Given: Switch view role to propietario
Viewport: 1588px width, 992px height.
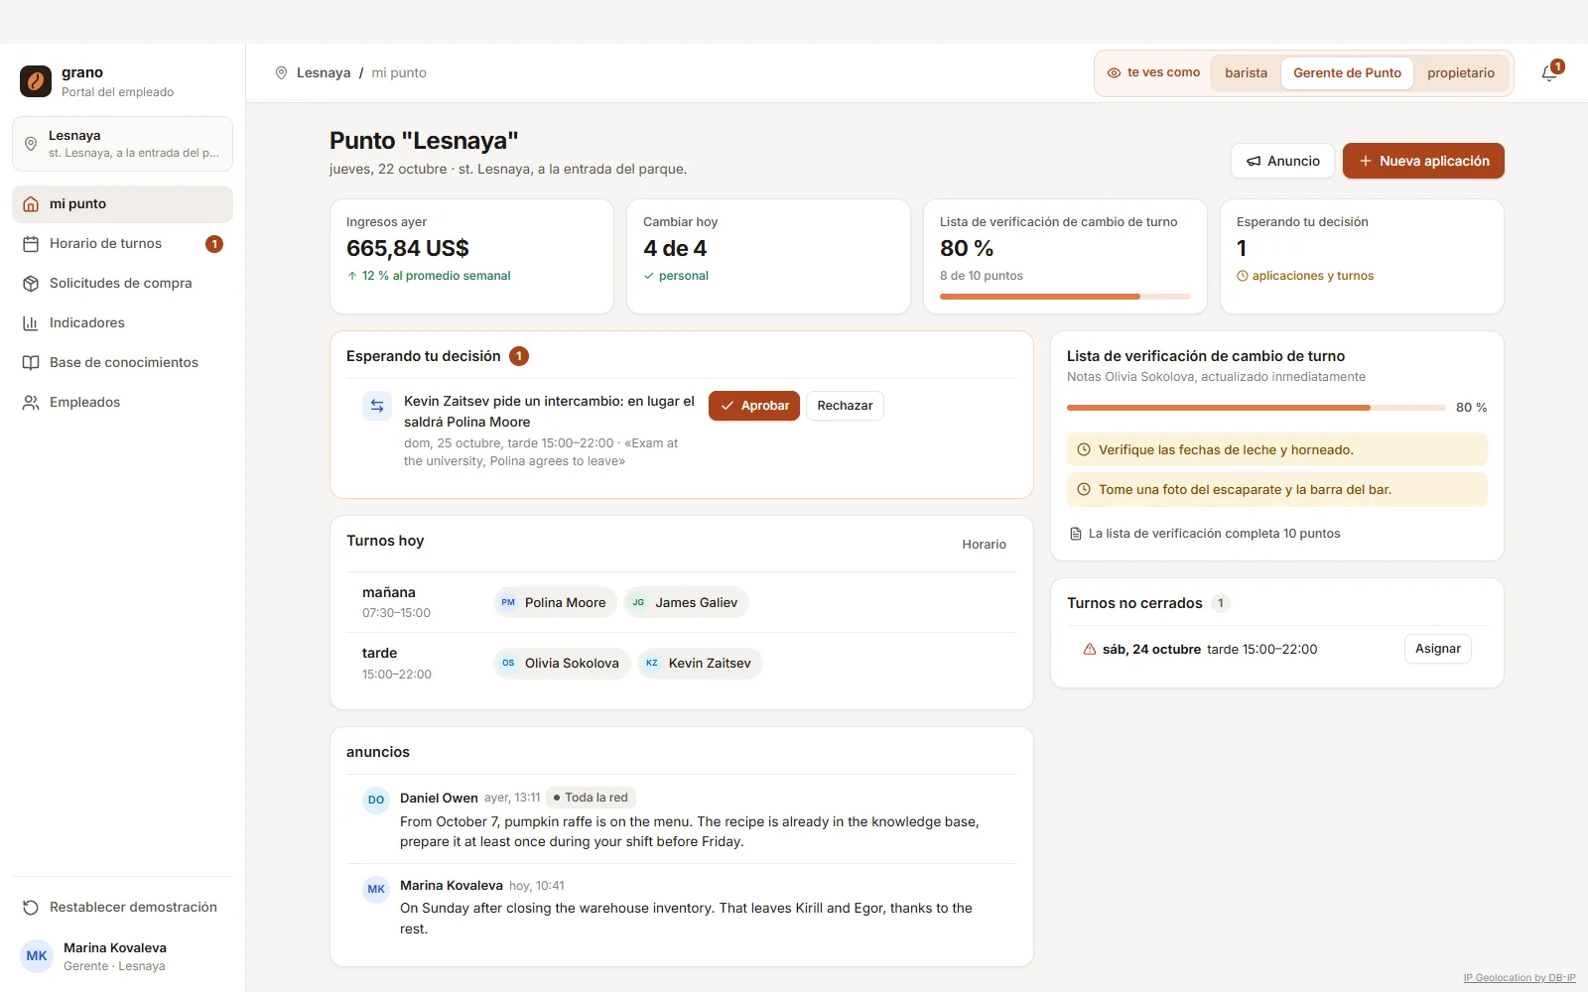Looking at the screenshot, I should 1460,73.
